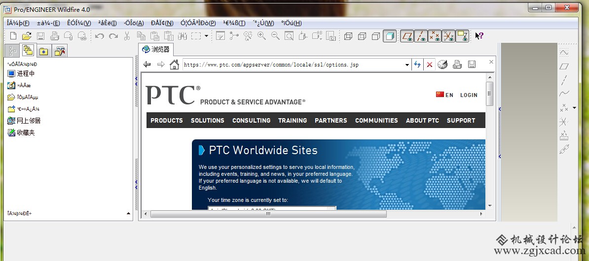Stop loading with the red X icon

(x=430, y=65)
